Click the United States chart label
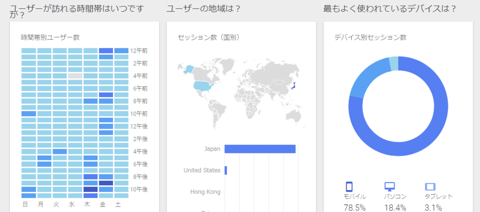This screenshot has width=480, height=212. coord(202,170)
